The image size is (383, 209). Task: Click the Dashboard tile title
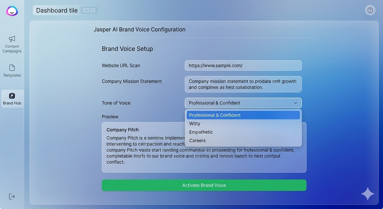tap(57, 10)
